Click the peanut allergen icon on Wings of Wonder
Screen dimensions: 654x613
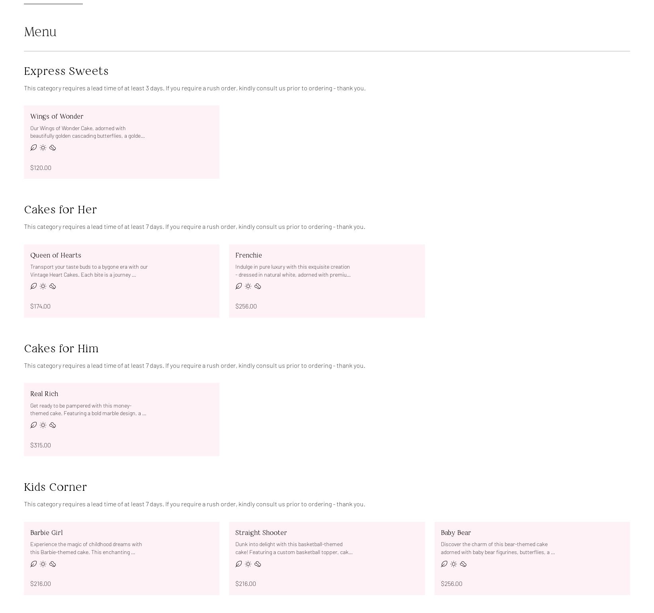pos(53,148)
